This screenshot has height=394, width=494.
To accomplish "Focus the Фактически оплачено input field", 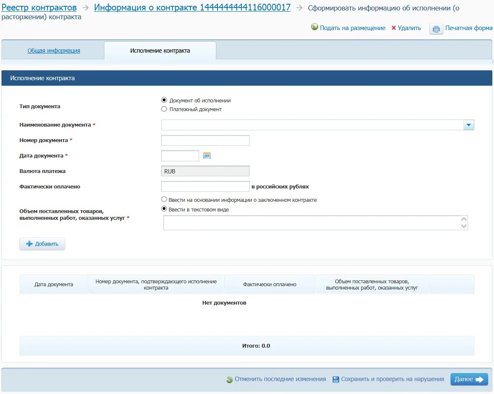I will (x=205, y=187).
